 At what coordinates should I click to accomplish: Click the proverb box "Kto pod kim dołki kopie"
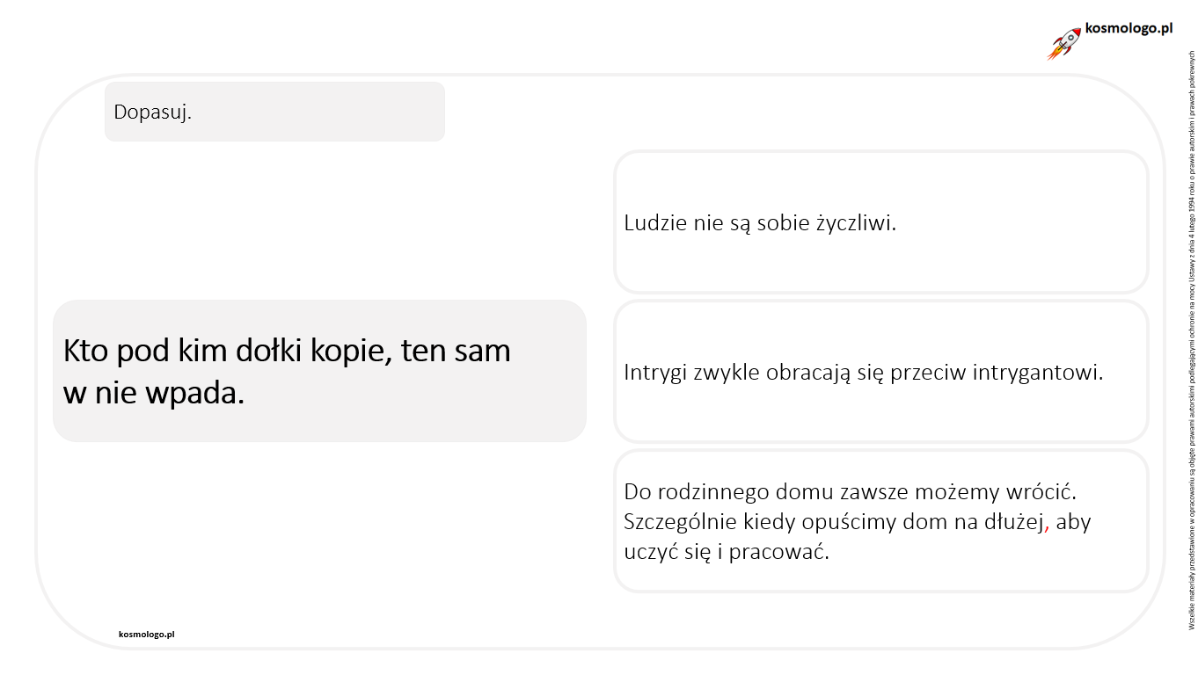(319, 371)
